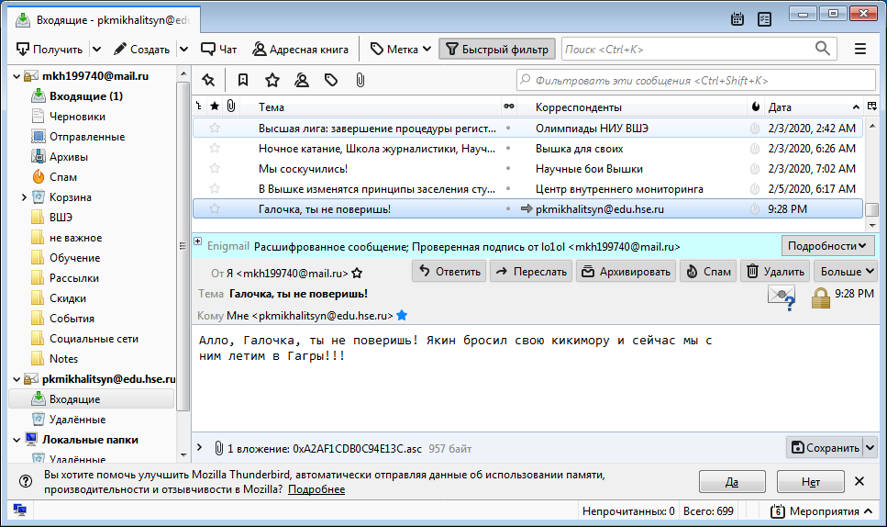Image resolution: width=887 pixels, height=527 pixels.
Task: Expand the Корзина folder
Action: (24, 197)
